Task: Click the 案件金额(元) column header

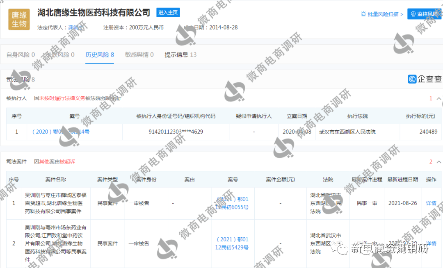Action: (x=280, y=179)
